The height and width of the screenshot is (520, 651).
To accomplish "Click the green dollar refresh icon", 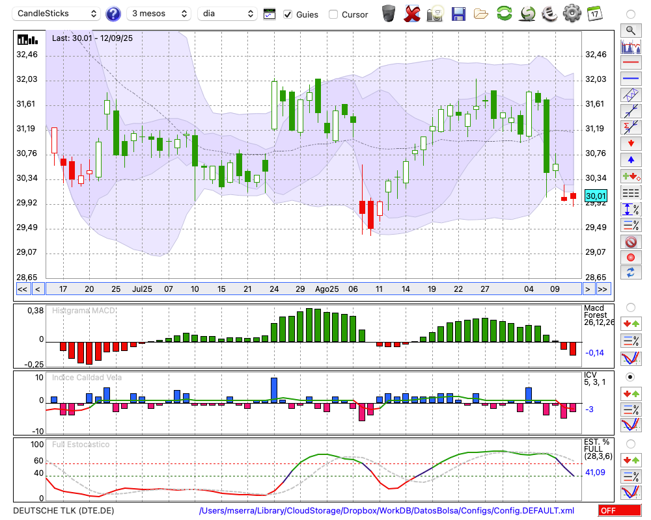I will pos(527,14).
